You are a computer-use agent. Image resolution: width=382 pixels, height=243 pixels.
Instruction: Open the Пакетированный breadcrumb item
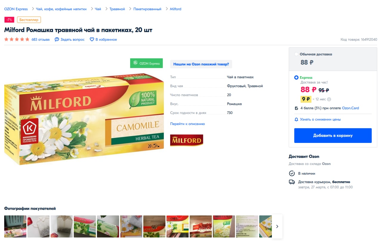[x=147, y=9]
